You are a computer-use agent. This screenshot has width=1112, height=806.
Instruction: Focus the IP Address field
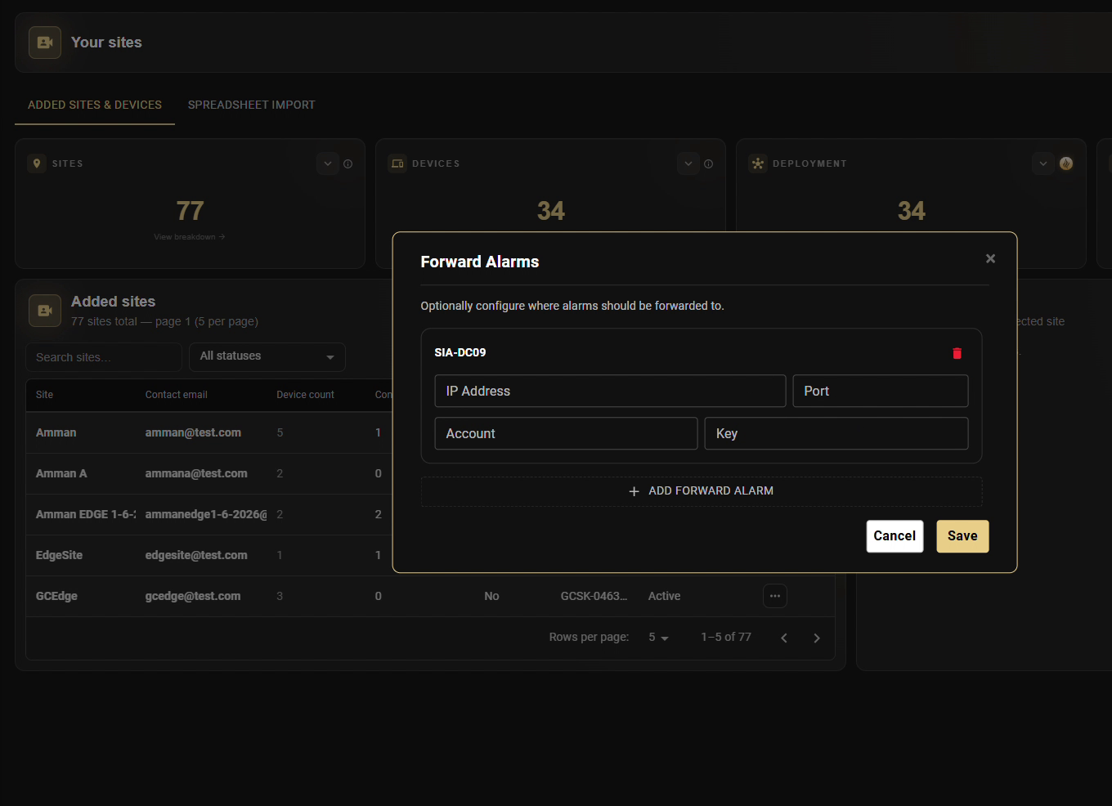(x=610, y=391)
